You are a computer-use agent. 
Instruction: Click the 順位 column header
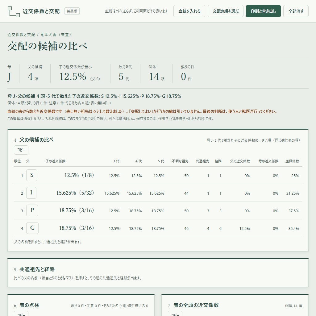point(17,161)
